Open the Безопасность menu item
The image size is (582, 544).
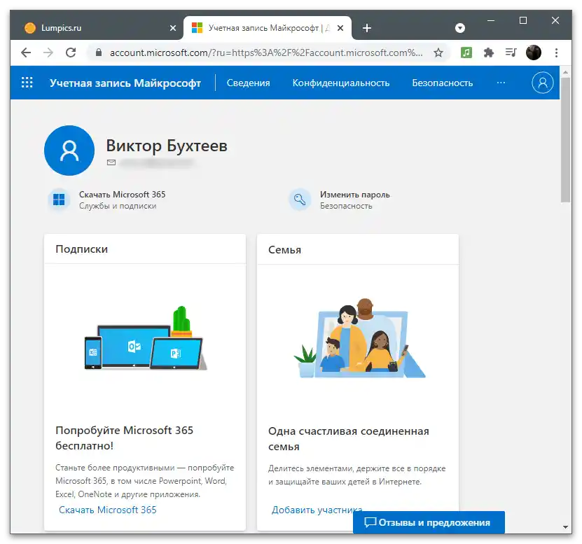coord(442,83)
